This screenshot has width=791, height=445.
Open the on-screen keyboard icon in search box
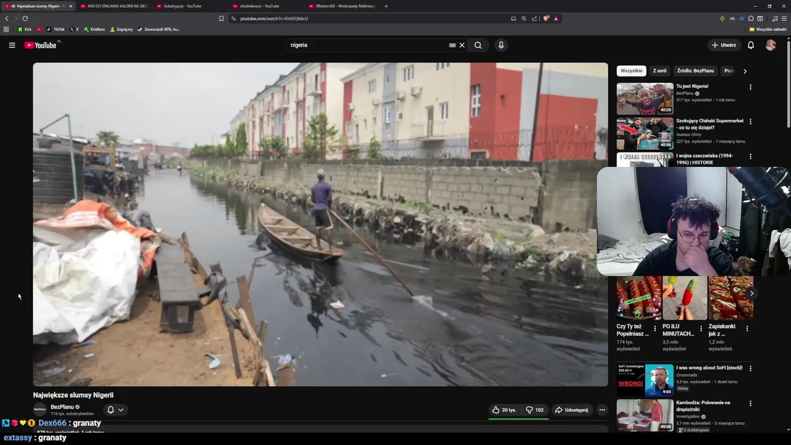(452, 45)
